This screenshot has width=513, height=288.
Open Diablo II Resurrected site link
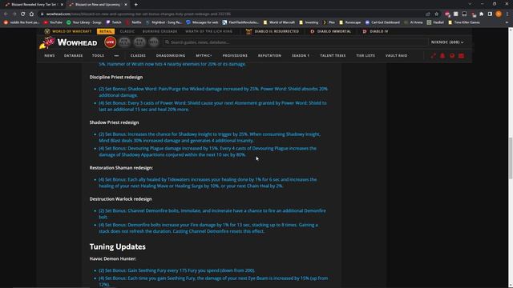[273, 31]
